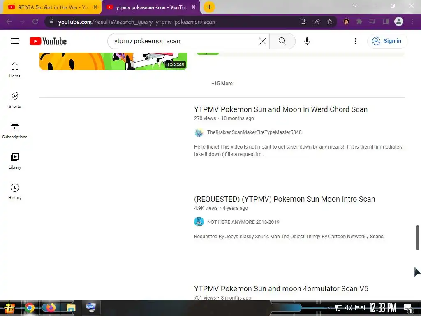The image size is (421, 316).
Task: Select text "Requested By Joeys Klasky Shuric Man"
Action: click(x=237, y=237)
